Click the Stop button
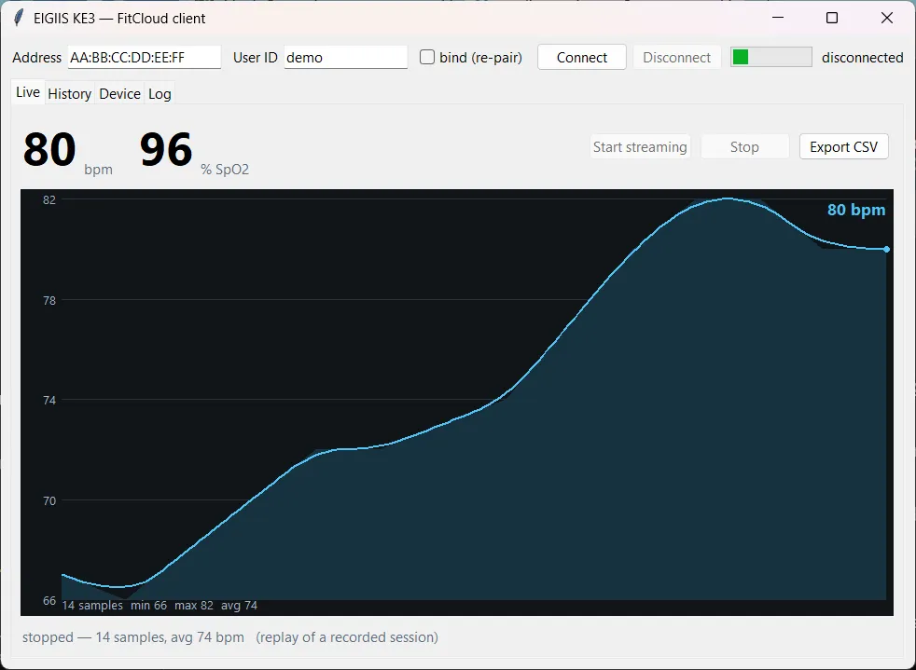 [744, 146]
